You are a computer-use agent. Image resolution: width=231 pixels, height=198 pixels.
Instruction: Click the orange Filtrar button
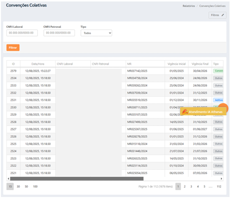click(13, 48)
